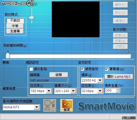This screenshot has height=120, width=137.
Task: Click the 起點(a) start point button
Action: [x=120, y=35]
